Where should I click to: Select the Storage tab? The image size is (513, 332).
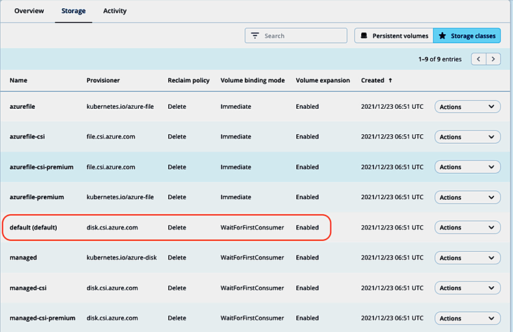pyautogui.click(x=73, y=11)
